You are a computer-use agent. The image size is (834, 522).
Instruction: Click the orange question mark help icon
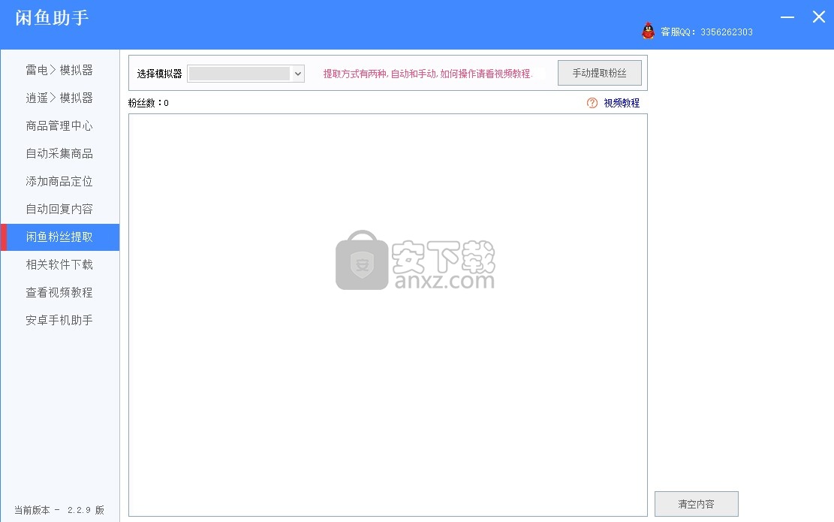pos(592,103)
